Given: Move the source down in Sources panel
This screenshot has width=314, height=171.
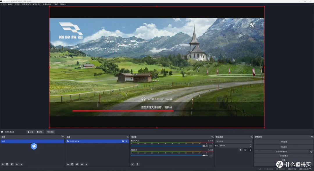Looking at the screenshot, I should [86, 164].
